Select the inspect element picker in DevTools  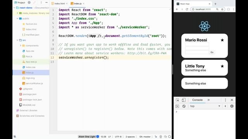pos(177,100)
